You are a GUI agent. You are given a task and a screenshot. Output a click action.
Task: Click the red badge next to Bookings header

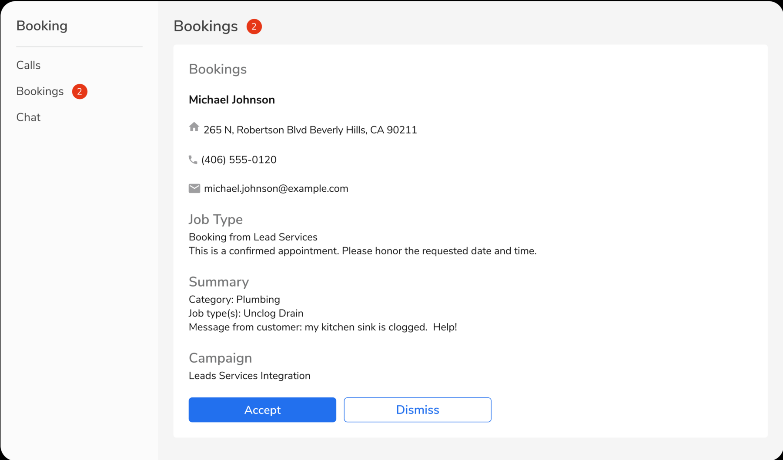[x=254, y=27]
